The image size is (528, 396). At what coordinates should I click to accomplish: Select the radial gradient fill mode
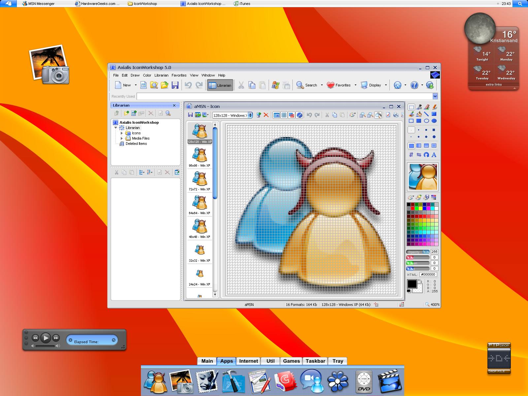[x=434, y=146]
